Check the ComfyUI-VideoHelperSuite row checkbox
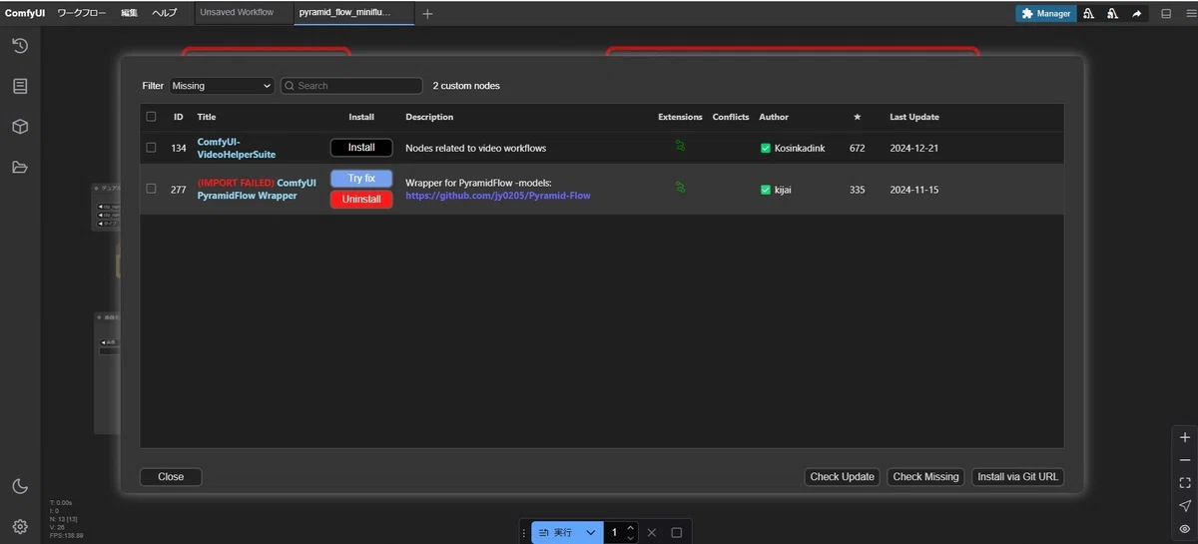This screenshot has width=1198, height=544. point(151,148)
